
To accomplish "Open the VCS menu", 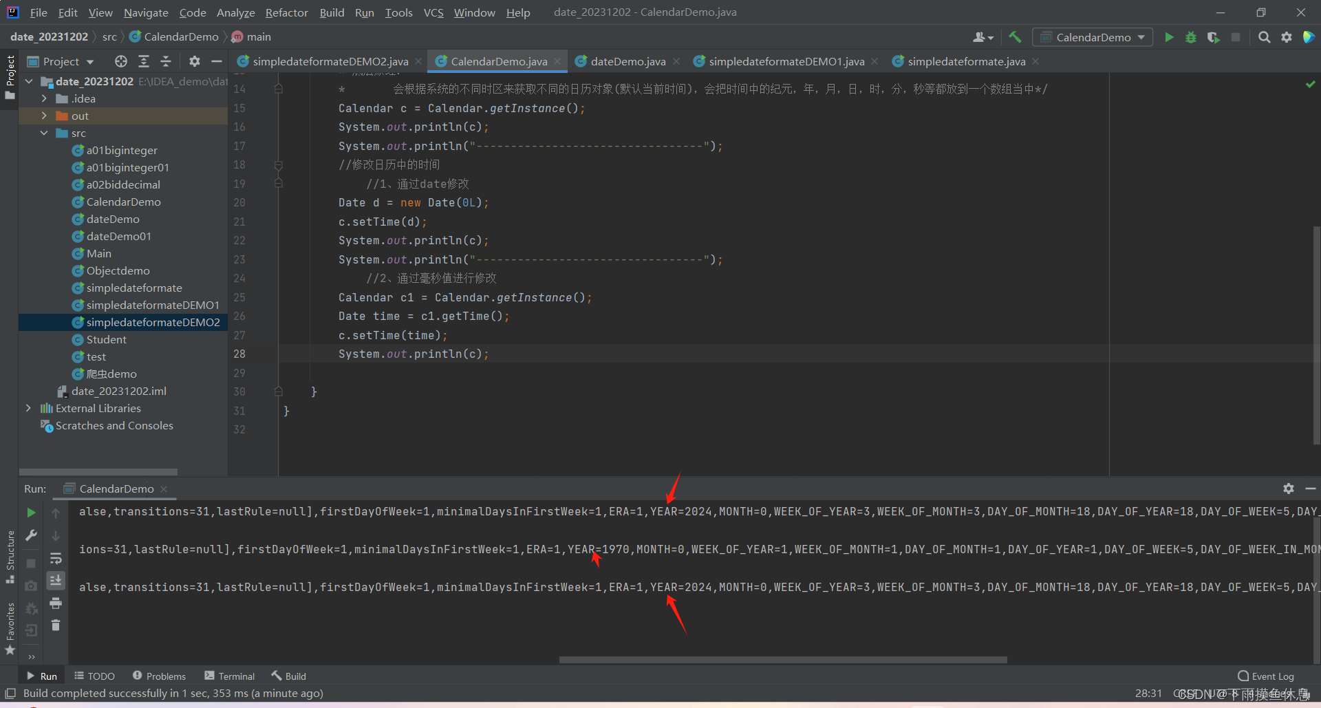I will [433, 12].
